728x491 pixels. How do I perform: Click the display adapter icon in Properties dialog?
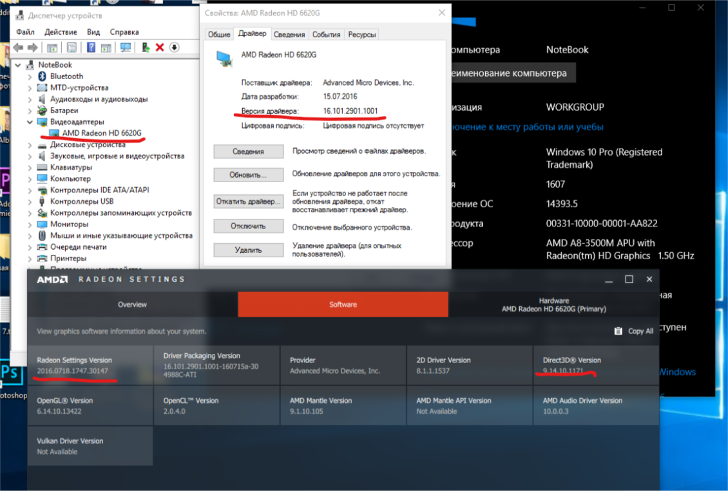tap(224, 59)
